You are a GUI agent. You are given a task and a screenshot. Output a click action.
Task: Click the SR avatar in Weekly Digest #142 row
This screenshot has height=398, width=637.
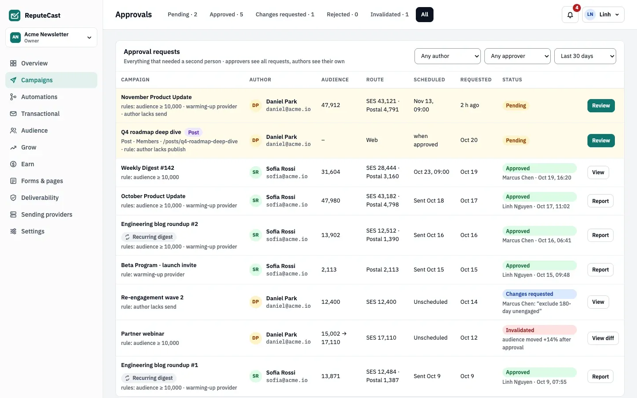tap(256, 172)
